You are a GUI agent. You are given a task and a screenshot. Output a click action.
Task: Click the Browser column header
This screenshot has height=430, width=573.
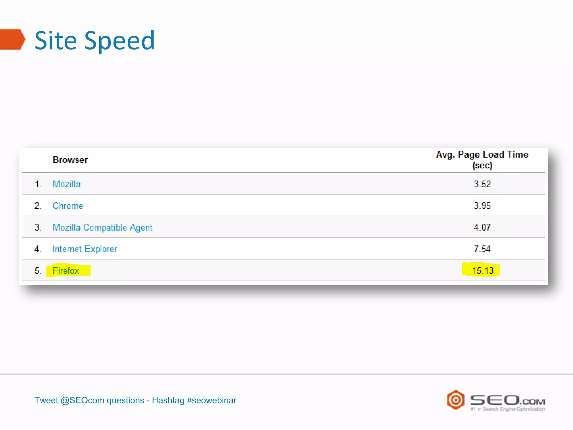pos(70,160)
